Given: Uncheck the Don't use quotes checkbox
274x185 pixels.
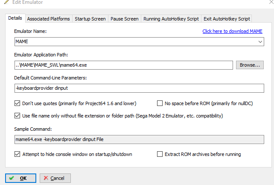Looking at the screenshot, I should pos(17,103).
